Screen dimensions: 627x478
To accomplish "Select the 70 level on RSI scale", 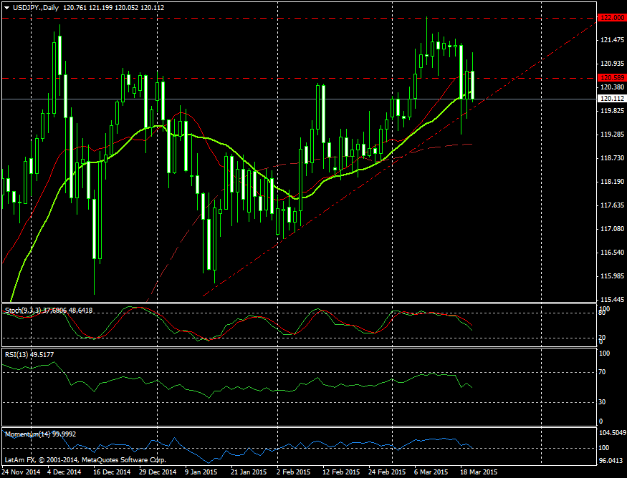I will tap(603, 372).
